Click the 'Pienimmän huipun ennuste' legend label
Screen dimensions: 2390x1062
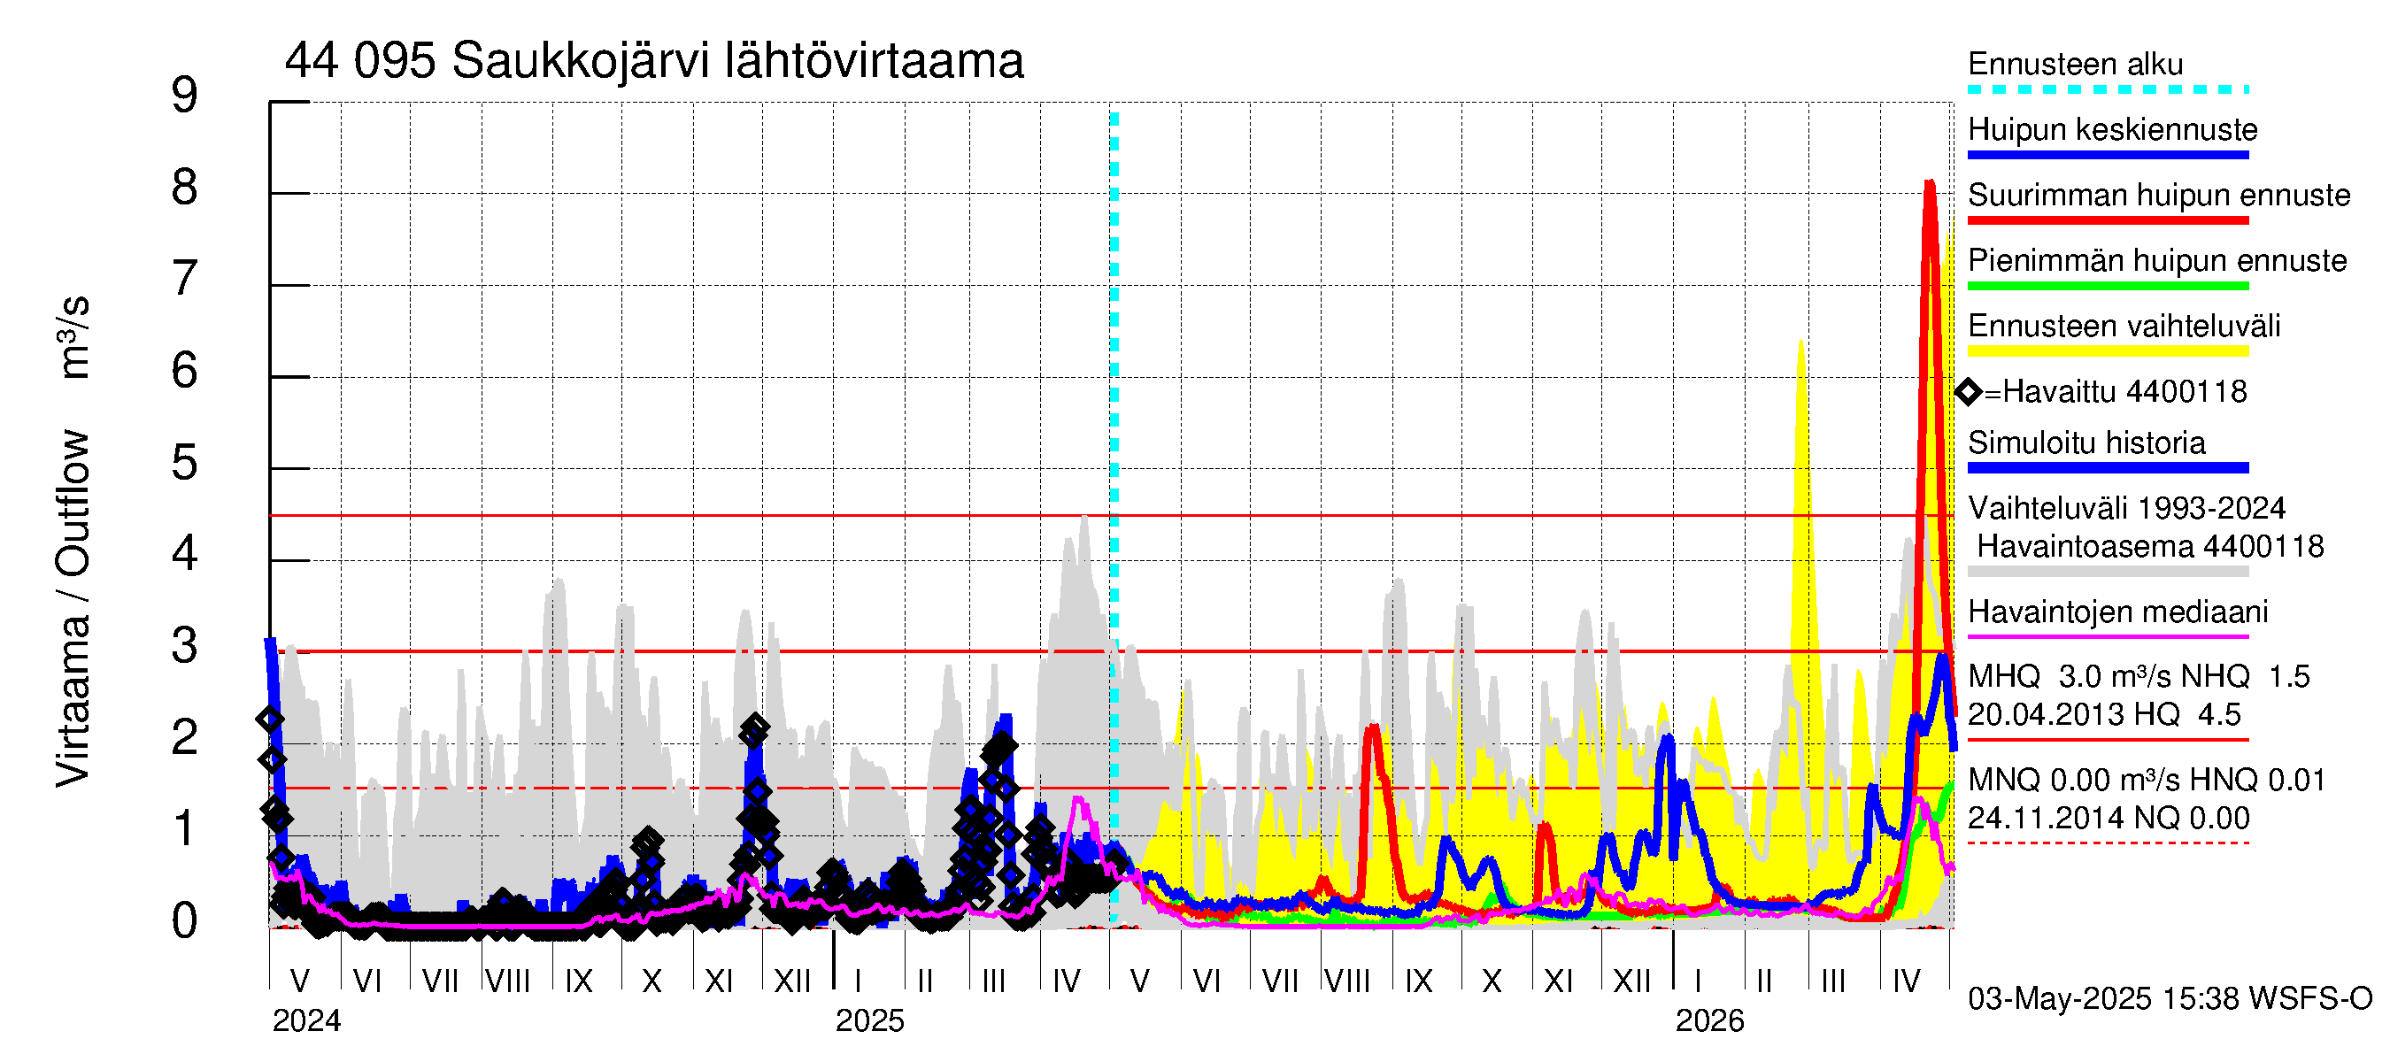coord(2157,260)
